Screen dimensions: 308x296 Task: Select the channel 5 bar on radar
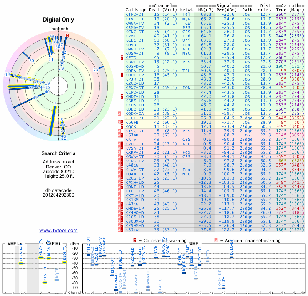coord(52,121)
